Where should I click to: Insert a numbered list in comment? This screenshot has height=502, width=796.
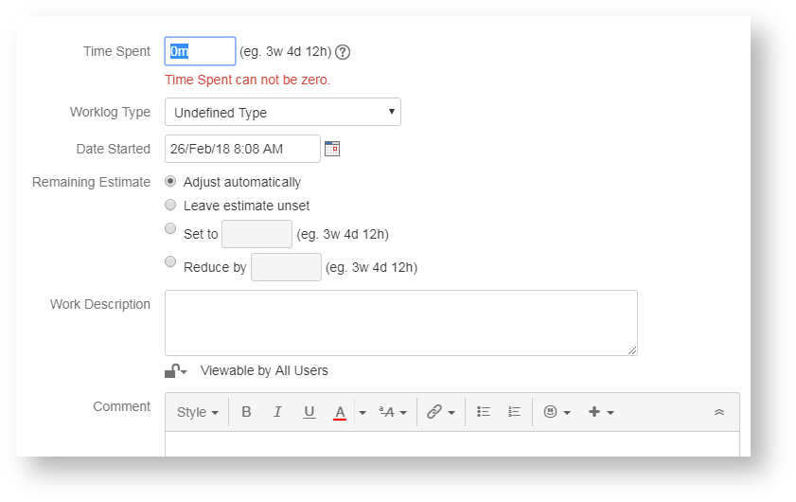point(514,412)
